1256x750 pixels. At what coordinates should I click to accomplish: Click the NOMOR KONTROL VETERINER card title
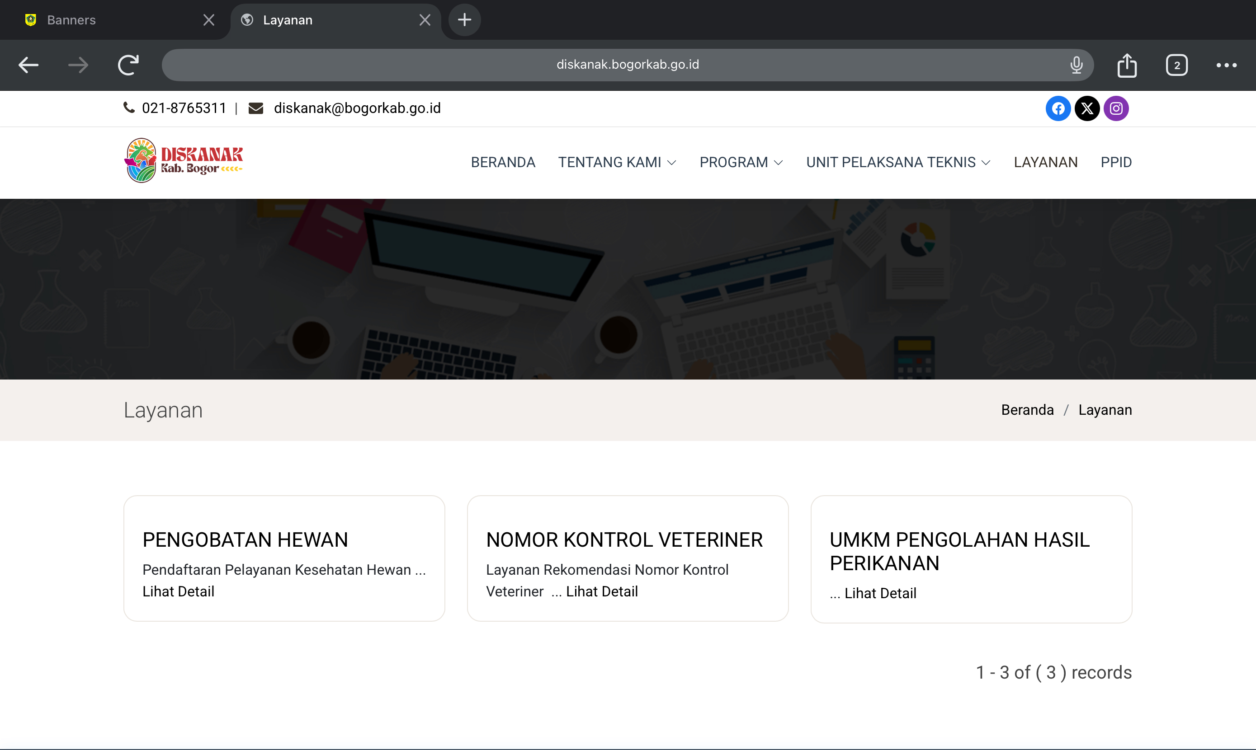click(x=624, y=540)
